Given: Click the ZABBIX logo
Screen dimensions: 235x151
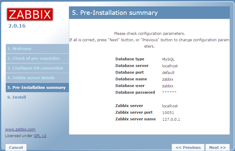Looking at the screenshot, I should (30, 14).
